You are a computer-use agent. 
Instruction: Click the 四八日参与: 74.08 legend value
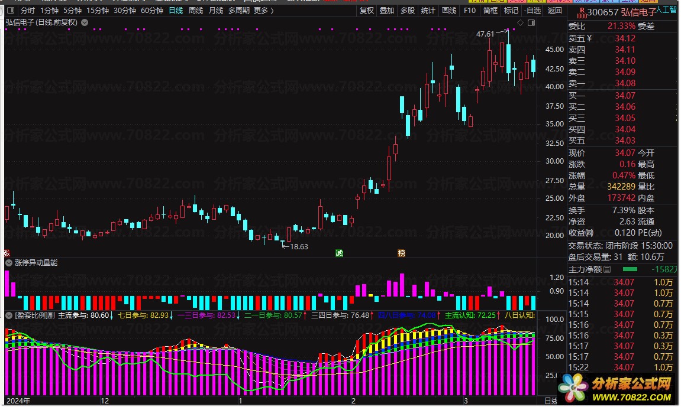(406, 315)
